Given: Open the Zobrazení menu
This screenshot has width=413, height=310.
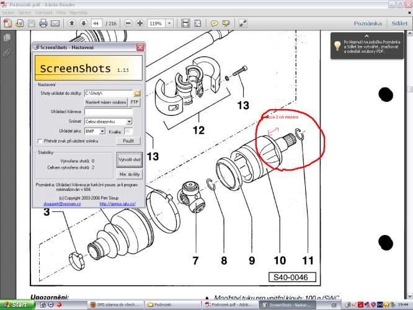Looking at the screenshot, I should point(43,12).
